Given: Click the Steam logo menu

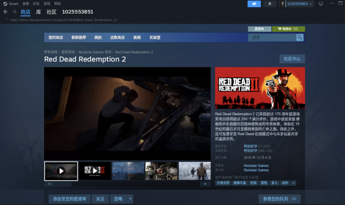Looking at the screenshot, I should [11, 4].
